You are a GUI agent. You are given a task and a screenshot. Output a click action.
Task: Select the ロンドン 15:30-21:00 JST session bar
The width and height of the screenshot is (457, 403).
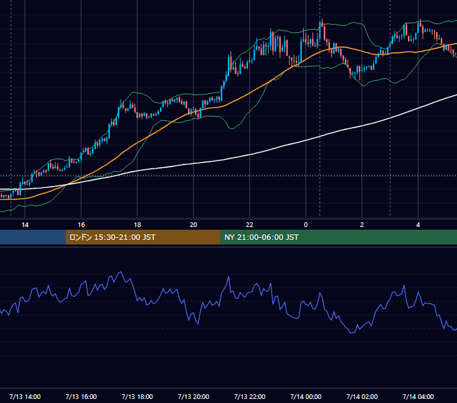tap(142, 237)
